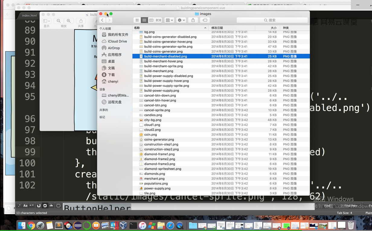The width and height of the screenshot is (372, 231).
Task: Sort files by 修改日期 column header
Action: coord(232,28)
